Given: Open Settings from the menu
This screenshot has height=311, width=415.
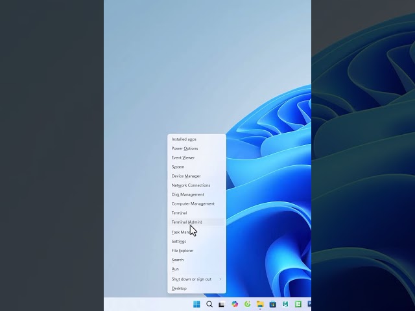Looking at the screenshot, I should 196,242.
